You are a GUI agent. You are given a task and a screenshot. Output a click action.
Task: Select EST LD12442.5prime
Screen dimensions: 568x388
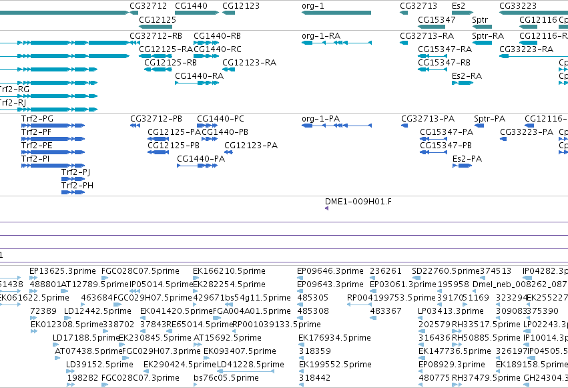[x=97, y=312]
